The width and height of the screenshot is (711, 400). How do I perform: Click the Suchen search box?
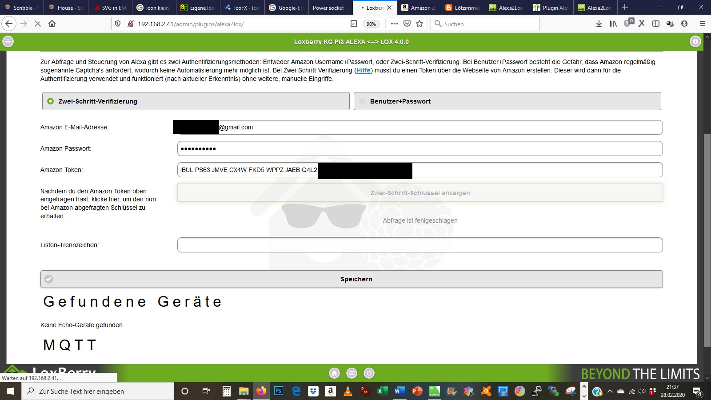tap(485, 24)
